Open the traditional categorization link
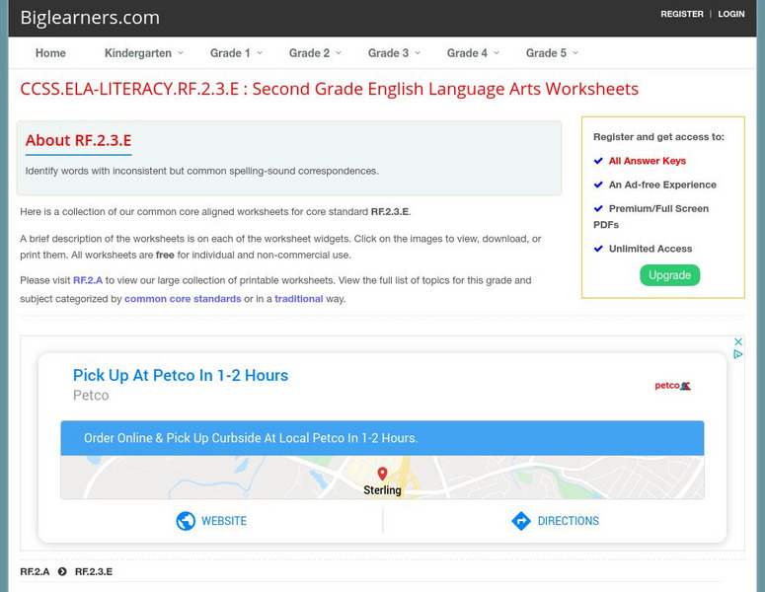This screenshot has height=592, width=765. 298,299
